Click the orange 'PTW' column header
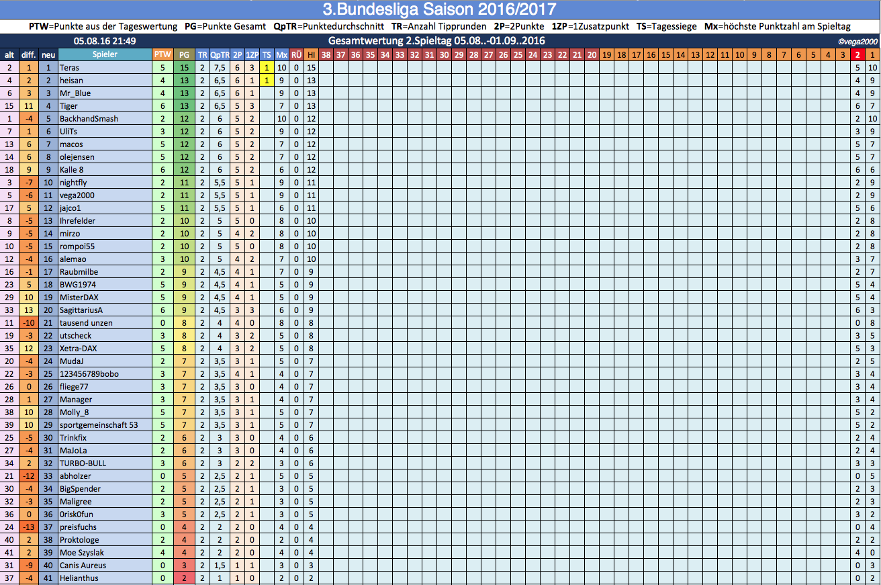This screenshot has width=881, height=585. (x=162, y=54)
